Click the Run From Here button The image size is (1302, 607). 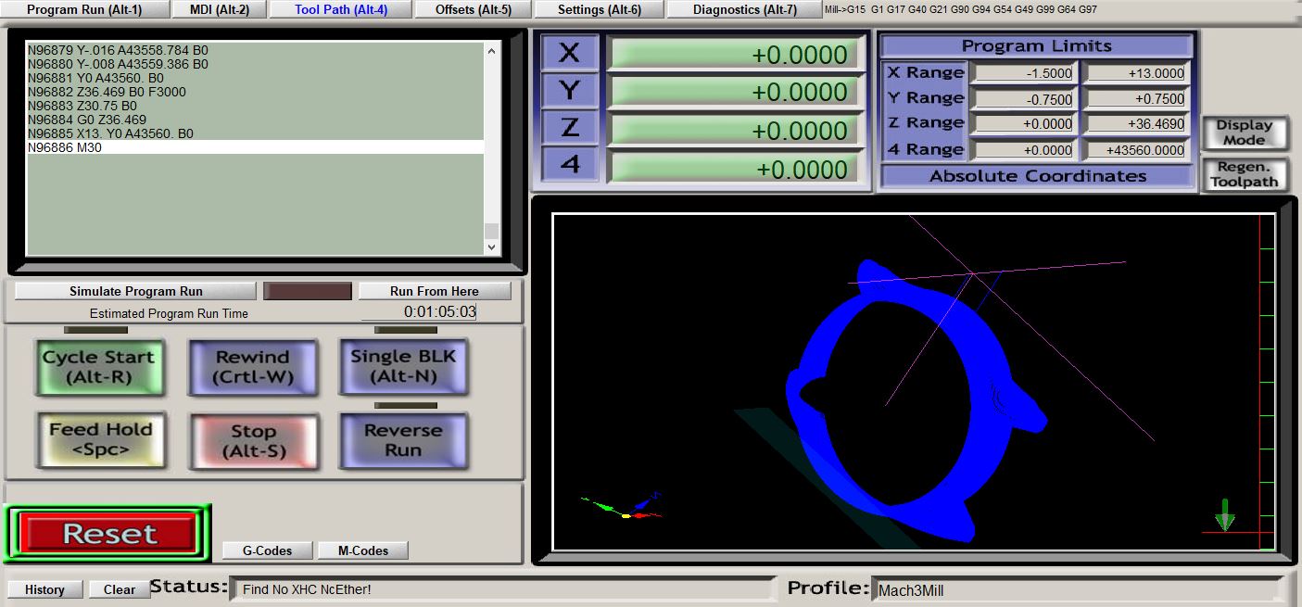pyautogui.click(x=434, y=291)
